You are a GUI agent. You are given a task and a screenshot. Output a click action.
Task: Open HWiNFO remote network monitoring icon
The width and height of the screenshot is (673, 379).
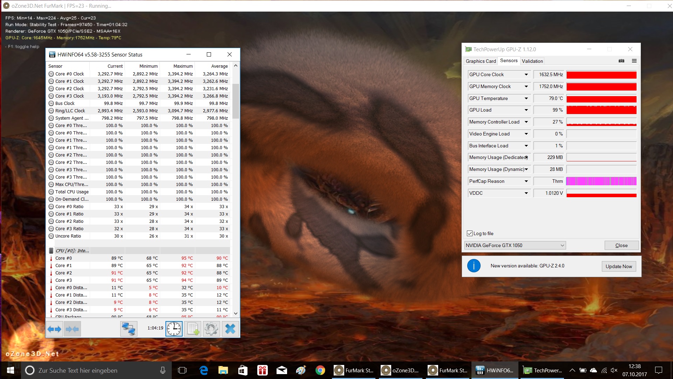[129, 329]
